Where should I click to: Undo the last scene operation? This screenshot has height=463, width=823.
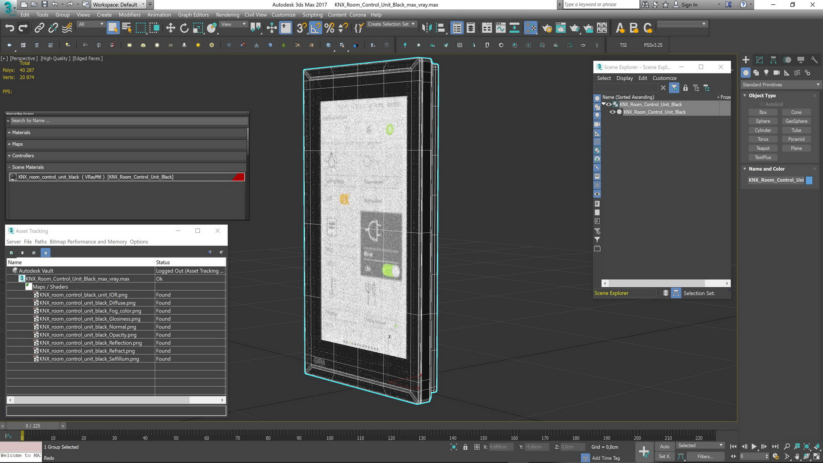pyautogui.click(x=9, y=28)
